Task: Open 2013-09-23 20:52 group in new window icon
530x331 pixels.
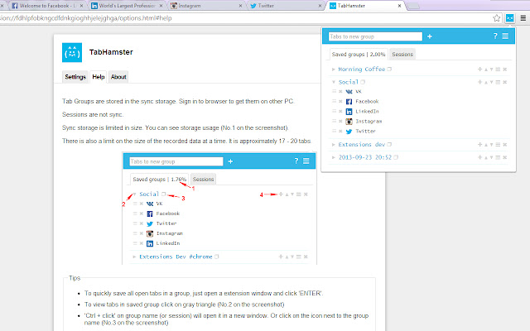Action: pos(396,157)
